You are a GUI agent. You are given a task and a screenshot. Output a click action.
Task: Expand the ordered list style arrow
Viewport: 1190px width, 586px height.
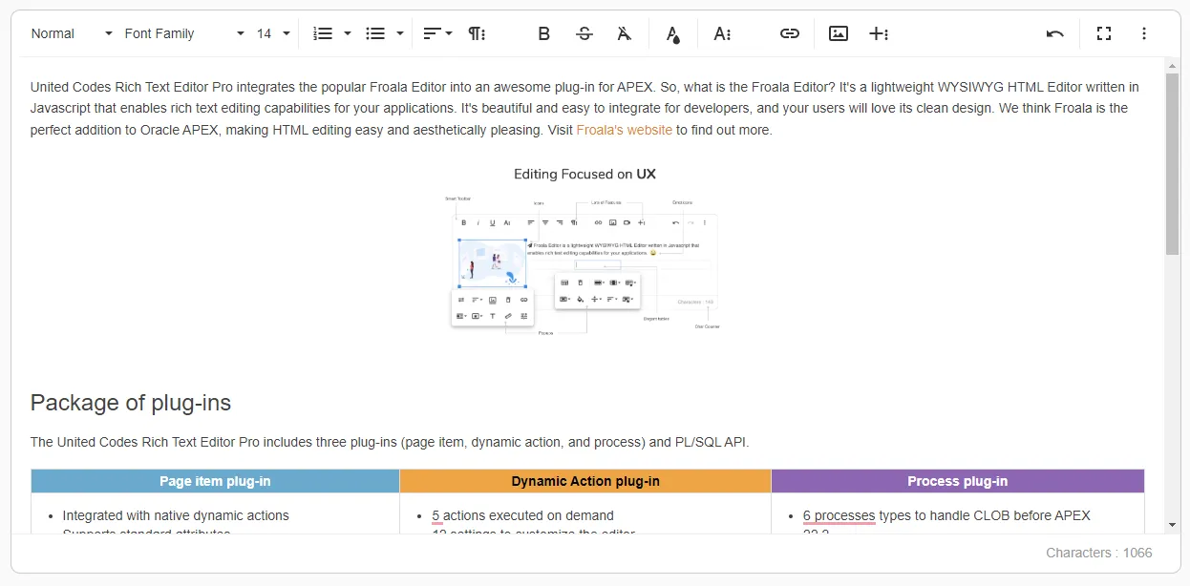coord(348,33)
